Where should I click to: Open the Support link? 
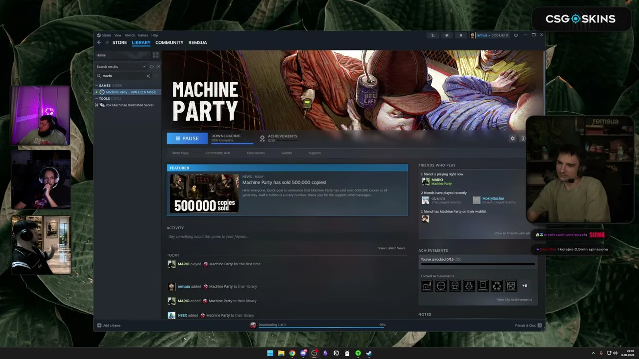tap(315, 153)
